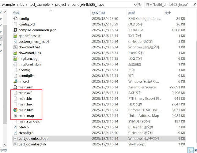Select the ImgBurn.log file icon
Viewport: 197px width, 153px height.
pyautogui.click(x=15, y=58)
